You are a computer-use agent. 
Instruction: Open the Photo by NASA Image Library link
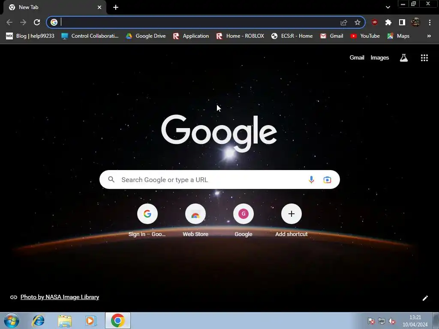tap(60, 297)
